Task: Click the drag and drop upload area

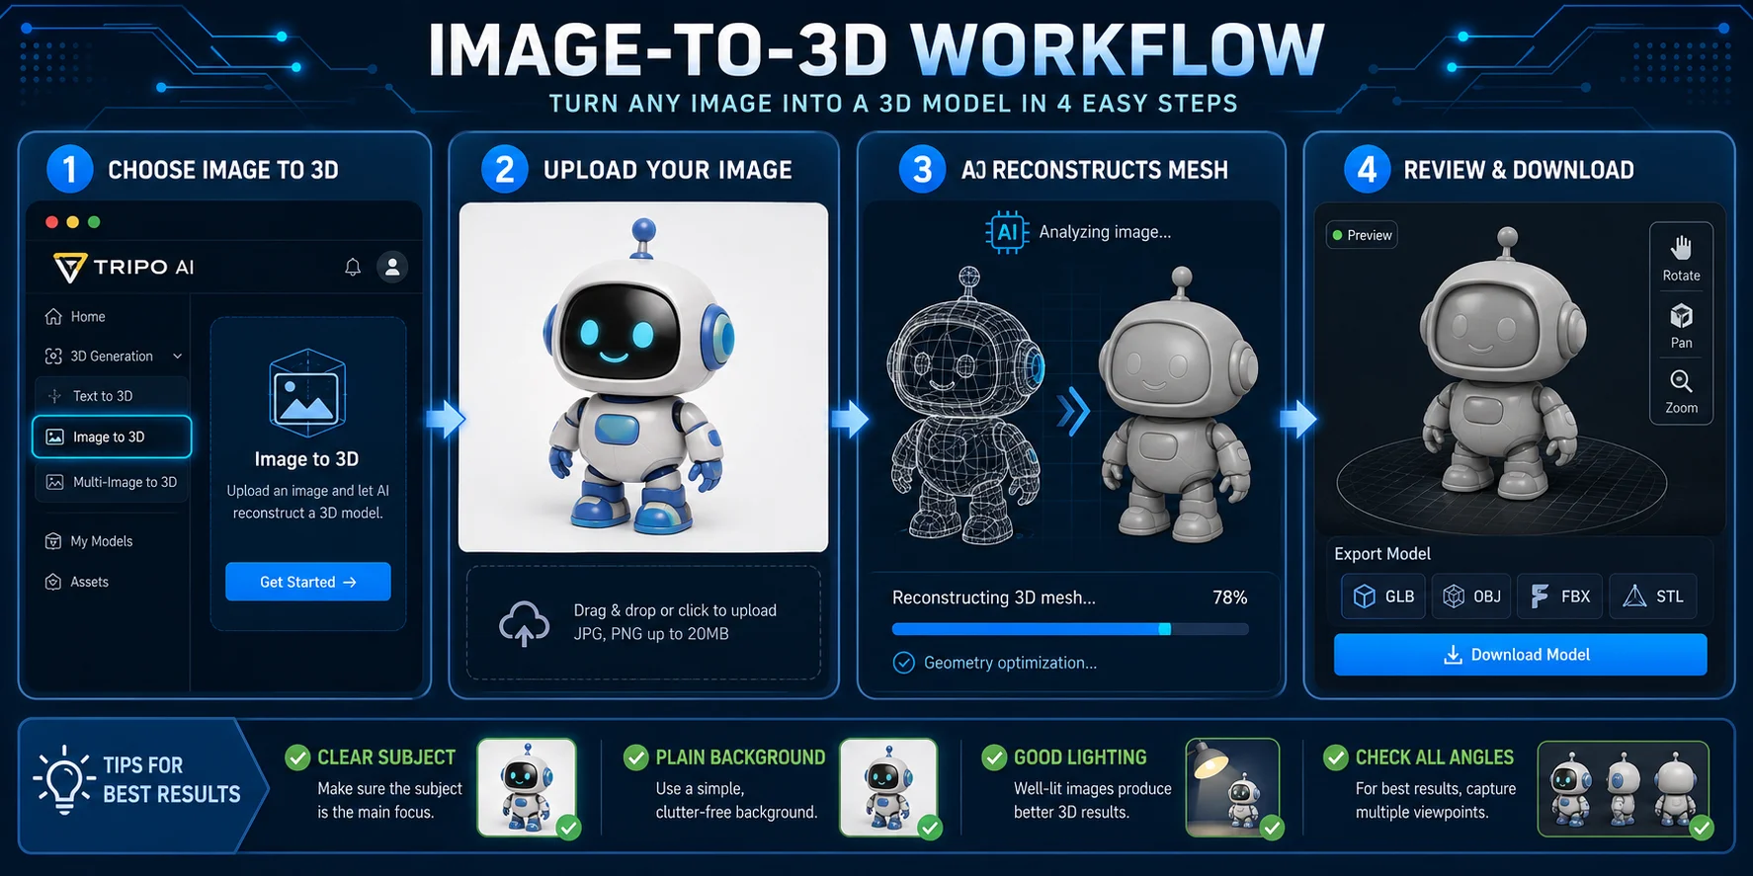Action: tap(643, 622)
